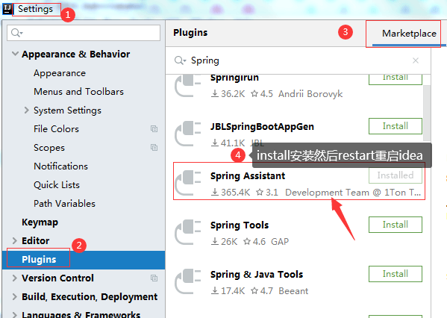Expand the System Settings node
The height and width of the screenshot is (318, 447).
point(27,110)
